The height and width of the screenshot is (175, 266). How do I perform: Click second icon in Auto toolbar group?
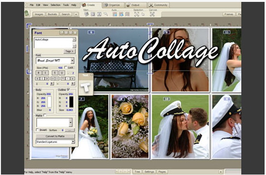click(121, 14)
